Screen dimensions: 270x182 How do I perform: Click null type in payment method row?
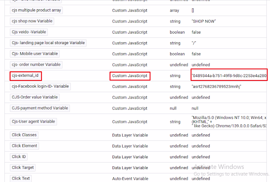173,108
